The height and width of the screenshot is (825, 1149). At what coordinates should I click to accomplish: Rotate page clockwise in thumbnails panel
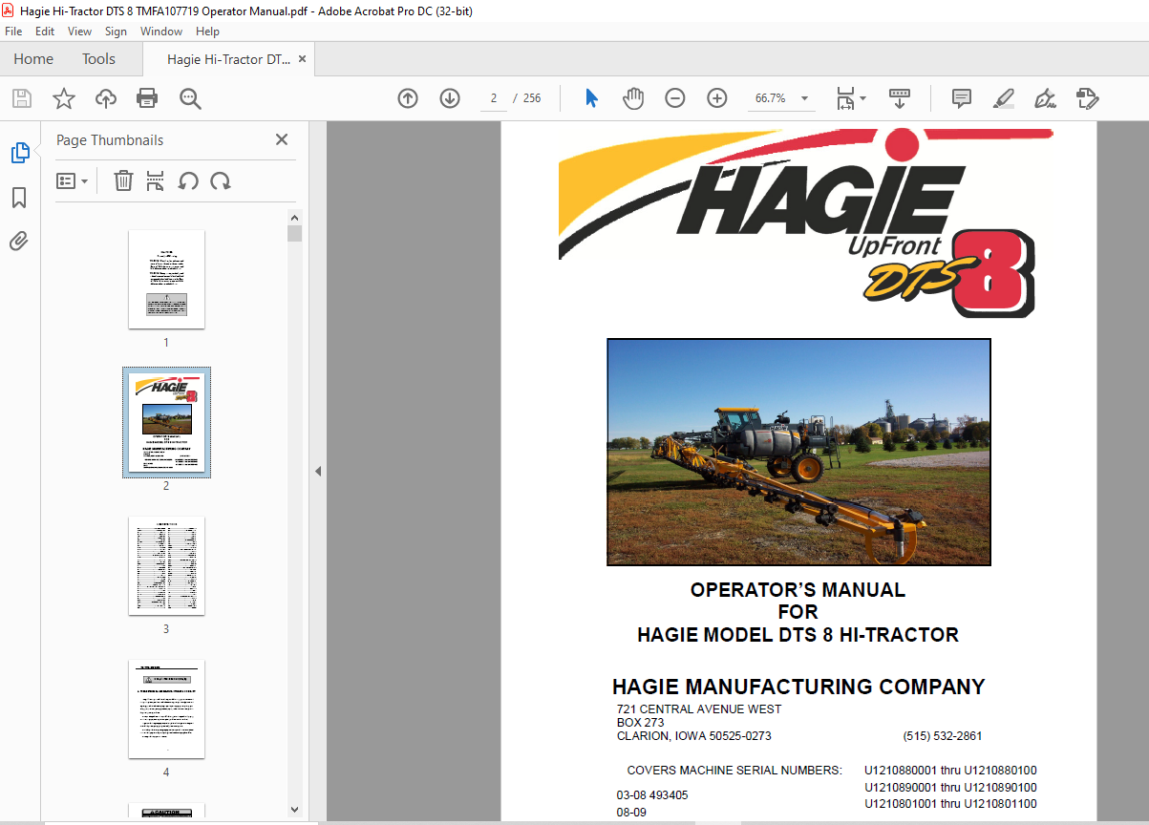pos(221,180)
